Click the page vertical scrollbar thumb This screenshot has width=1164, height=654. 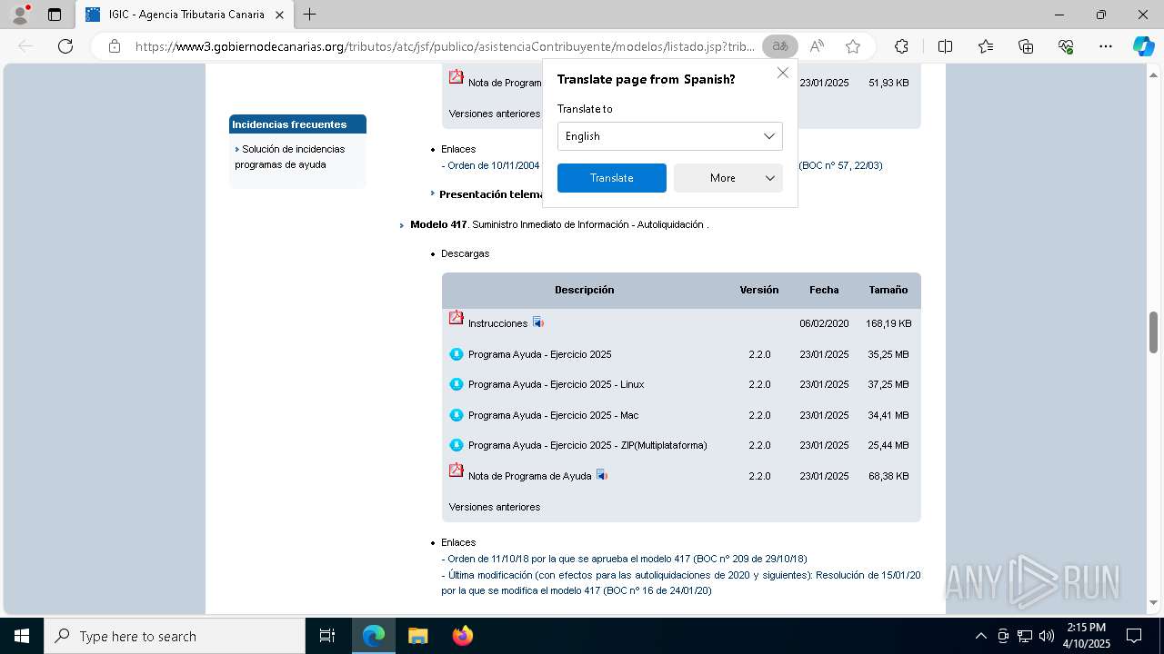[x=1153, y=332]
